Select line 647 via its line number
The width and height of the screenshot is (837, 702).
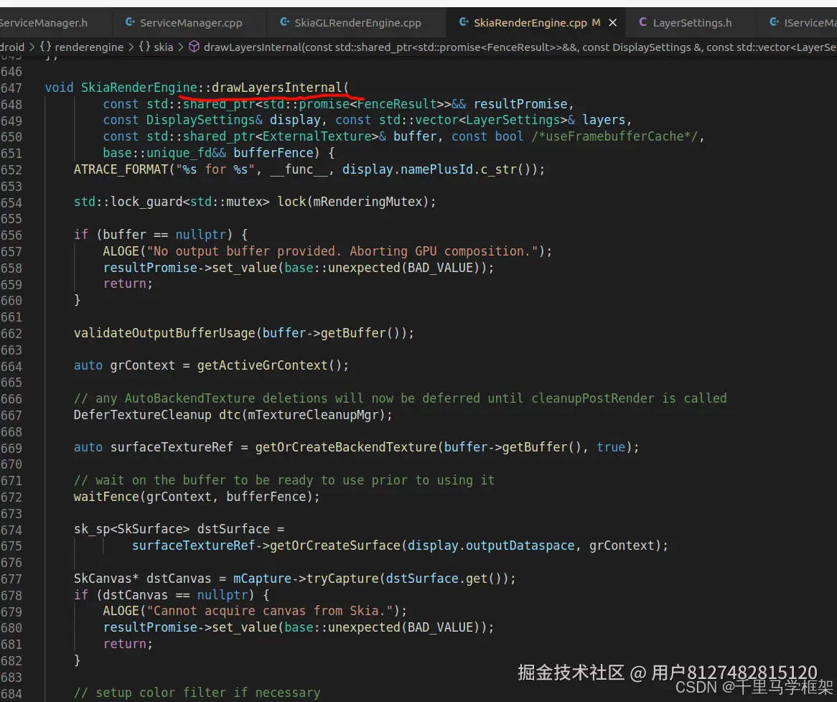[x=11, y=88]
